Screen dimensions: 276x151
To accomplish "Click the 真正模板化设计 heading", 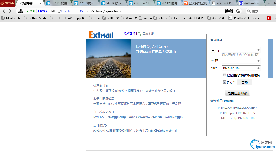I will (x=104, y=112).
